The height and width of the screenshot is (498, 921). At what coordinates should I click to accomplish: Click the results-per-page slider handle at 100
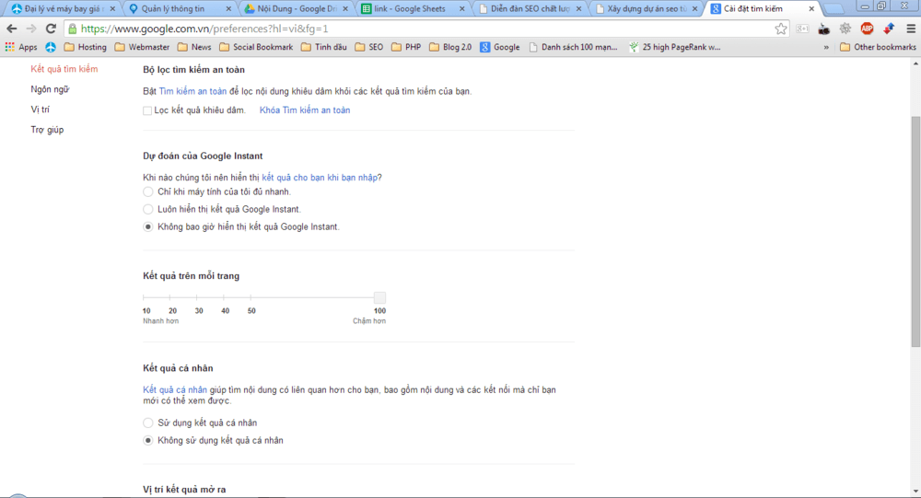click(x=380, y=297)
